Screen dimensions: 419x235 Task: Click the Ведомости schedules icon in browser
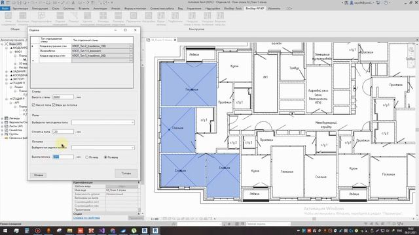point(7,122)
